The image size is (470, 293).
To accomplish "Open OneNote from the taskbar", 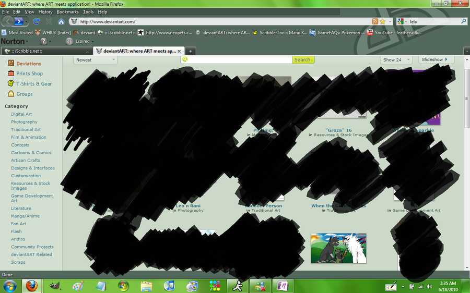I will [x=283, y=286].
